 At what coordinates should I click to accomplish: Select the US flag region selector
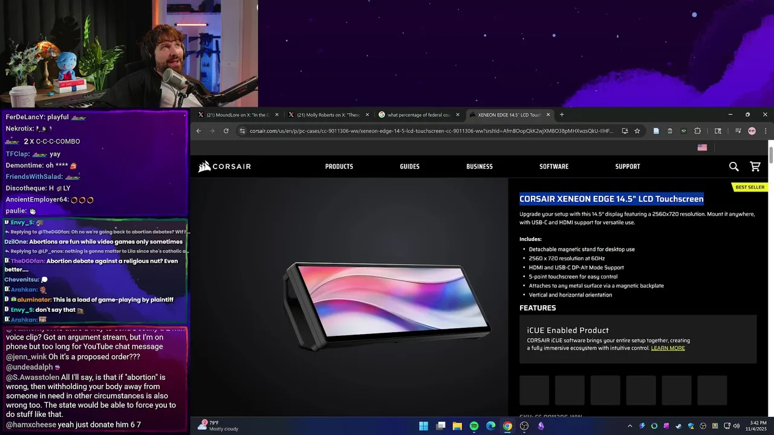(702, 147)
